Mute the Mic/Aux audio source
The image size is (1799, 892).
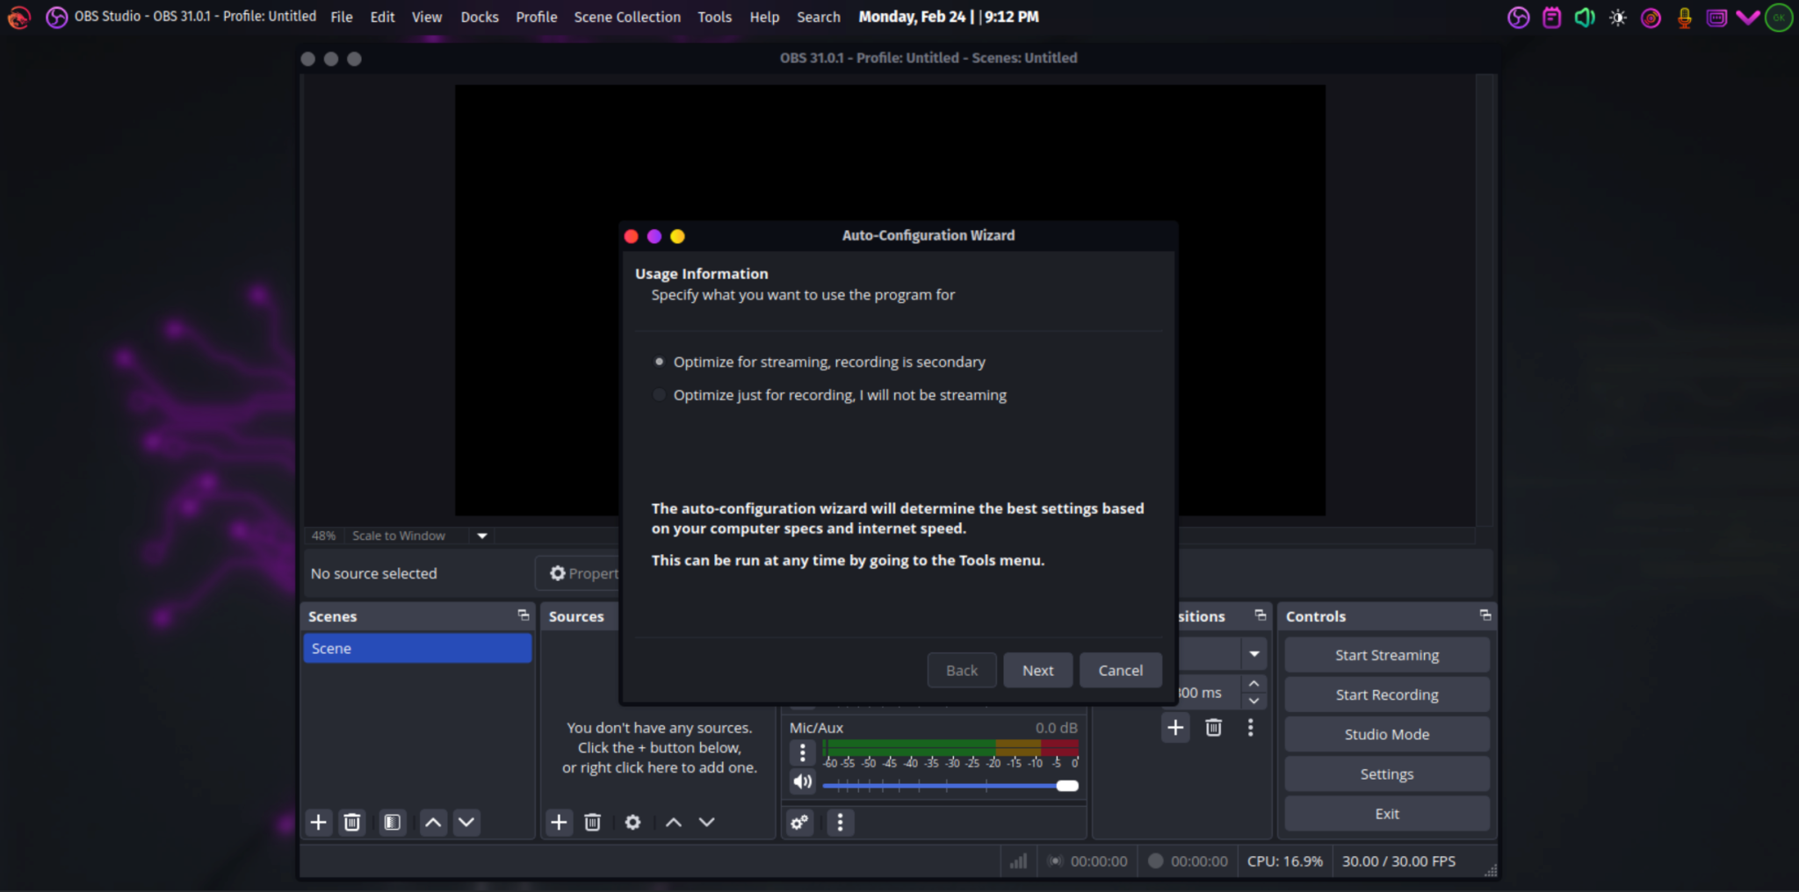point(802,780)
